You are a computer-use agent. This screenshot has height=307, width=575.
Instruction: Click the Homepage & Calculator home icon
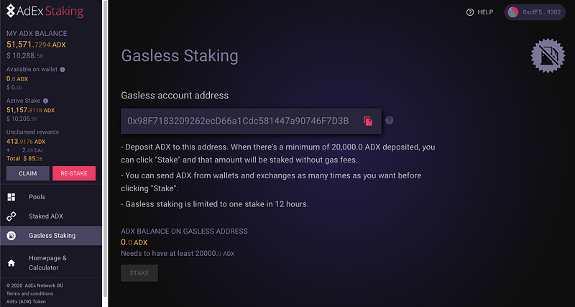pyautogui.click(x=11, y=263)
